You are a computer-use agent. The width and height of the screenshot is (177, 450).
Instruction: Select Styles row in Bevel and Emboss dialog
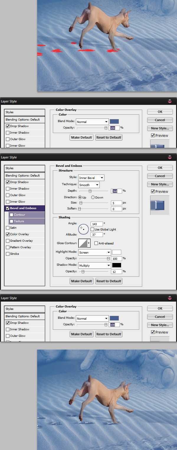pyautogui.click(x=25, y=168)
